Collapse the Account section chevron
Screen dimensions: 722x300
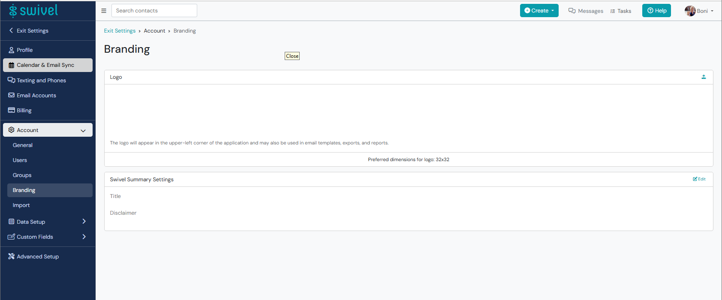pyautogui.click(x=83, y=130)
